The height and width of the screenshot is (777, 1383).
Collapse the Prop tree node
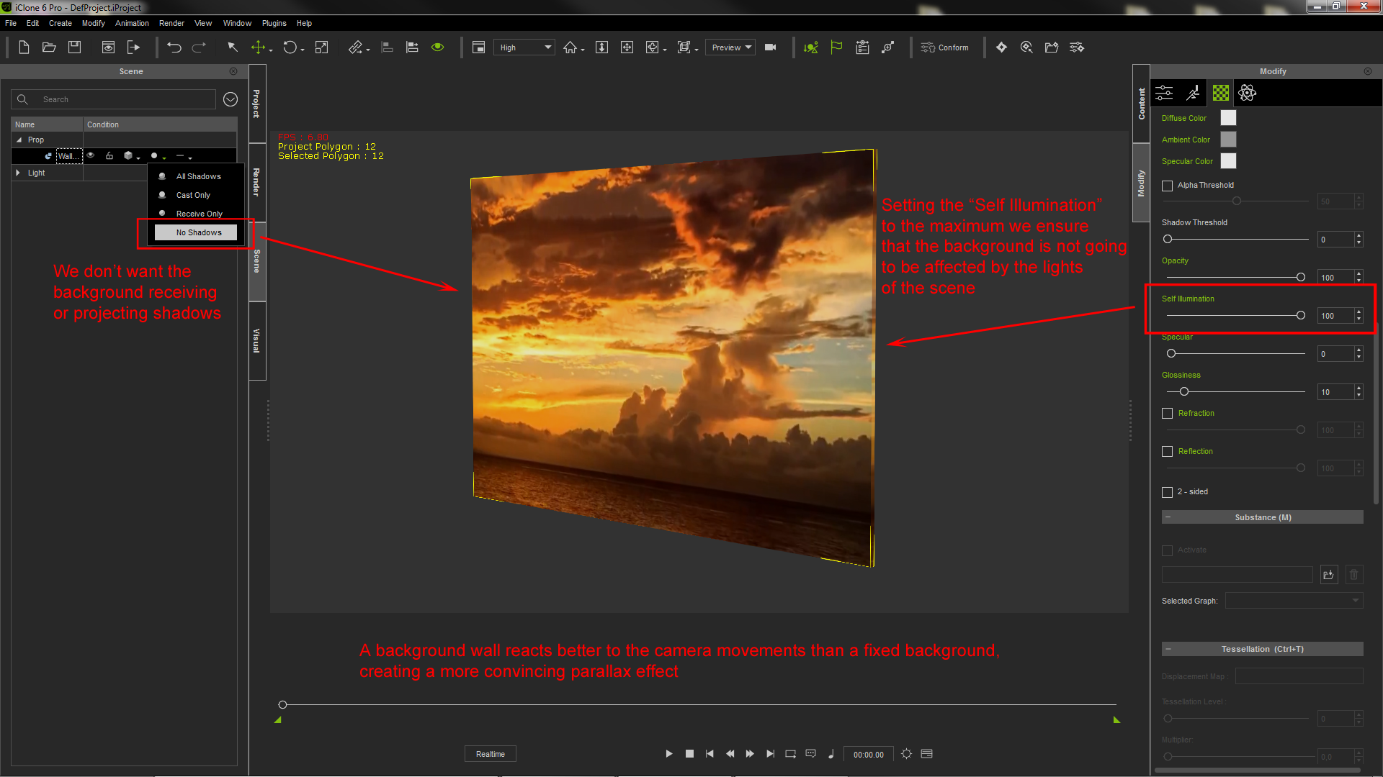(19, 140)
